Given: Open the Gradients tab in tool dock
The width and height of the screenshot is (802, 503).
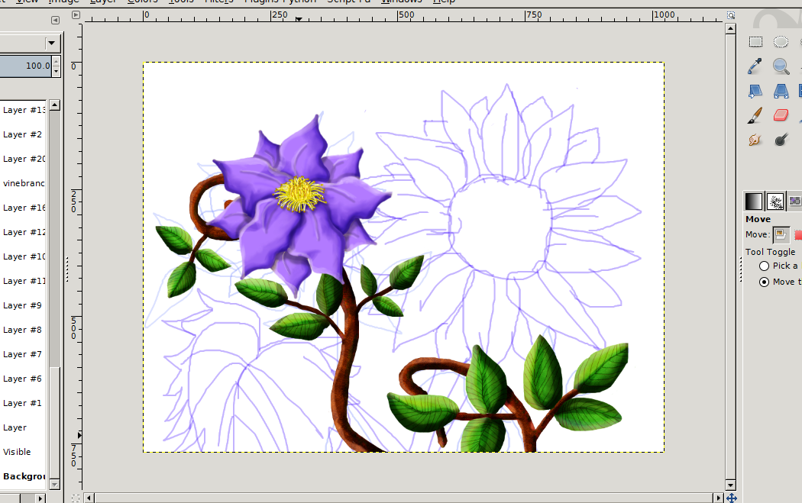Looking at the screenshot, I should 753,202.
